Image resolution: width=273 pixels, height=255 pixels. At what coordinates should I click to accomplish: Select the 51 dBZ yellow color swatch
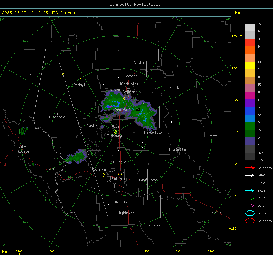[250, 65]
